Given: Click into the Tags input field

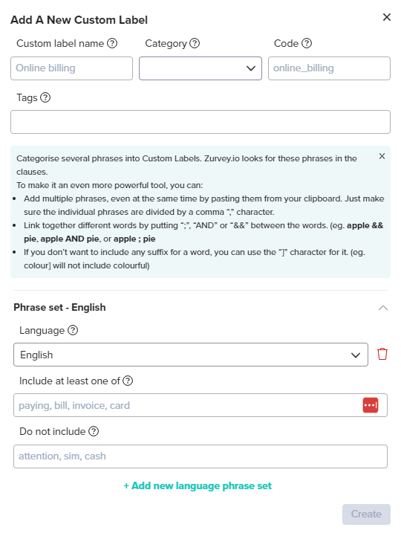Looking at the screenshot, I should (x=200, y=122).
